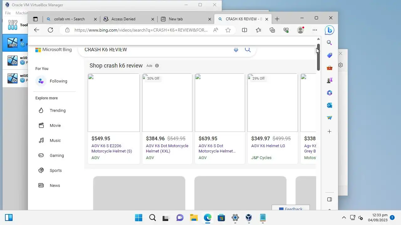
Task: Open taskbar Search icon
Action: pos(152,217)
